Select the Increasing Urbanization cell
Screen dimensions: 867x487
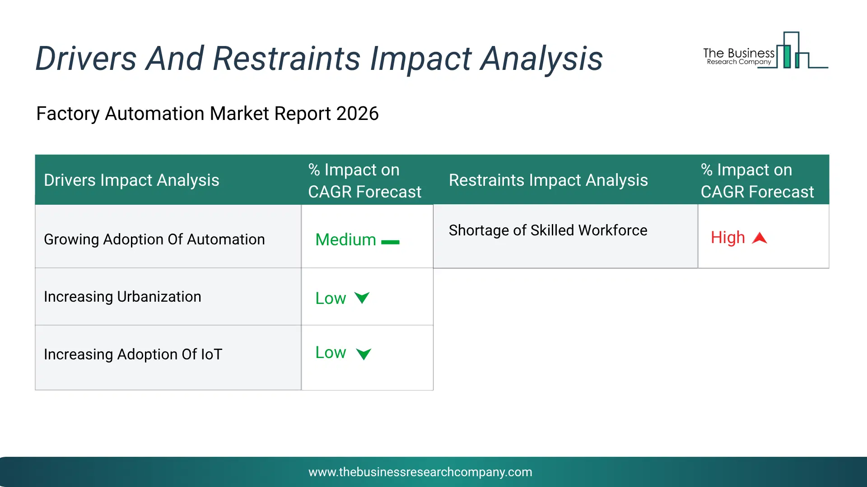point(168,297)
